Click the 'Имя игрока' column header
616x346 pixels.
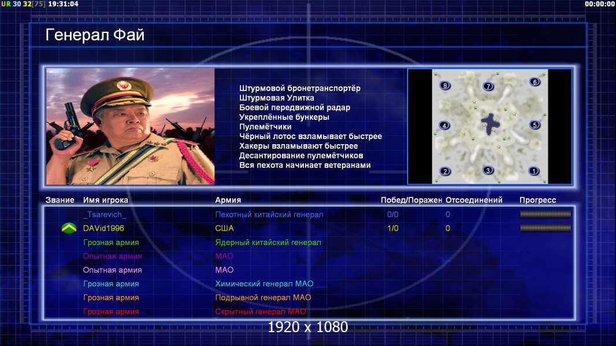105,200
